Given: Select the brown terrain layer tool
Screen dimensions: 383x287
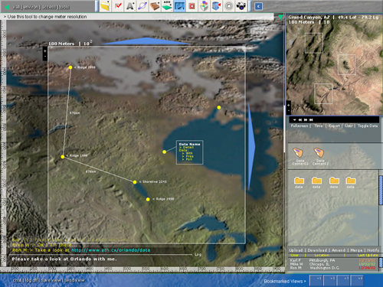Looking at the screenshot, I should [x=155, y=6].
